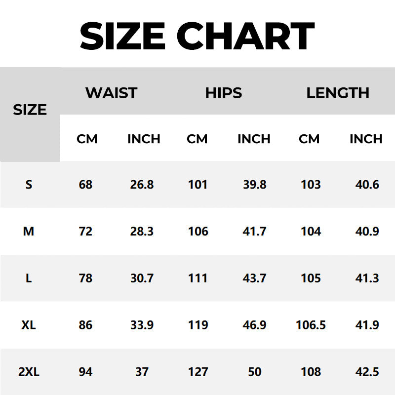Select the WAIST column header

pyautogui.click(x=111, y=93)
